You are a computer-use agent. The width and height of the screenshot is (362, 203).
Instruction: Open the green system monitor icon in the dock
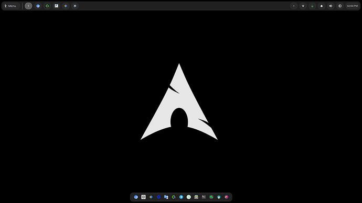point(211,197)
